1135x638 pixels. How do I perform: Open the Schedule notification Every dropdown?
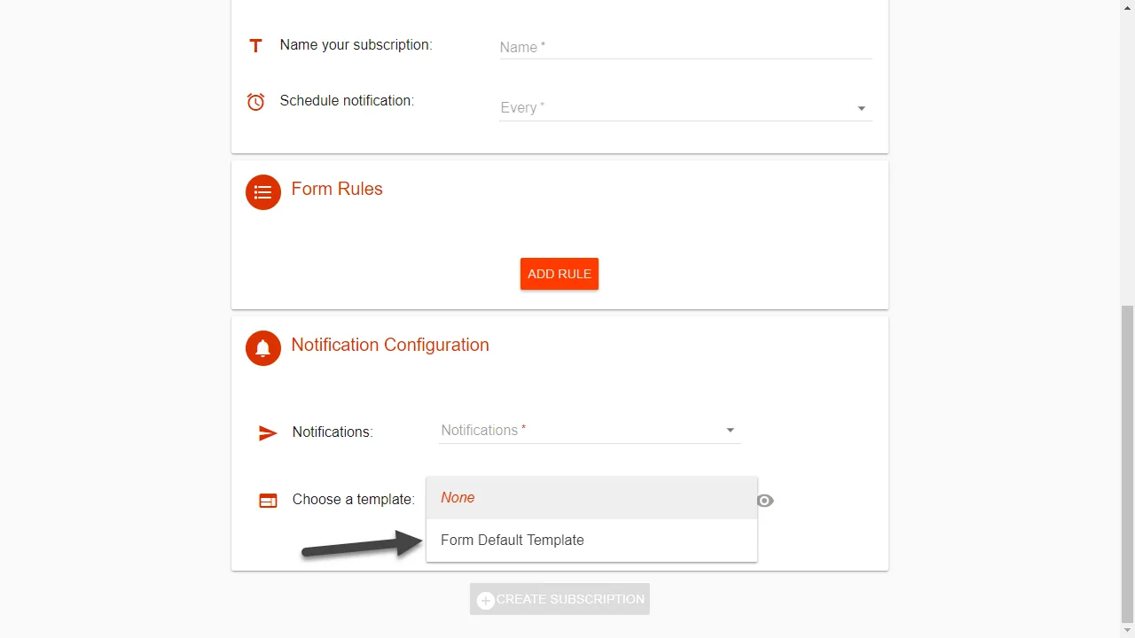click(x=685, y=108)
